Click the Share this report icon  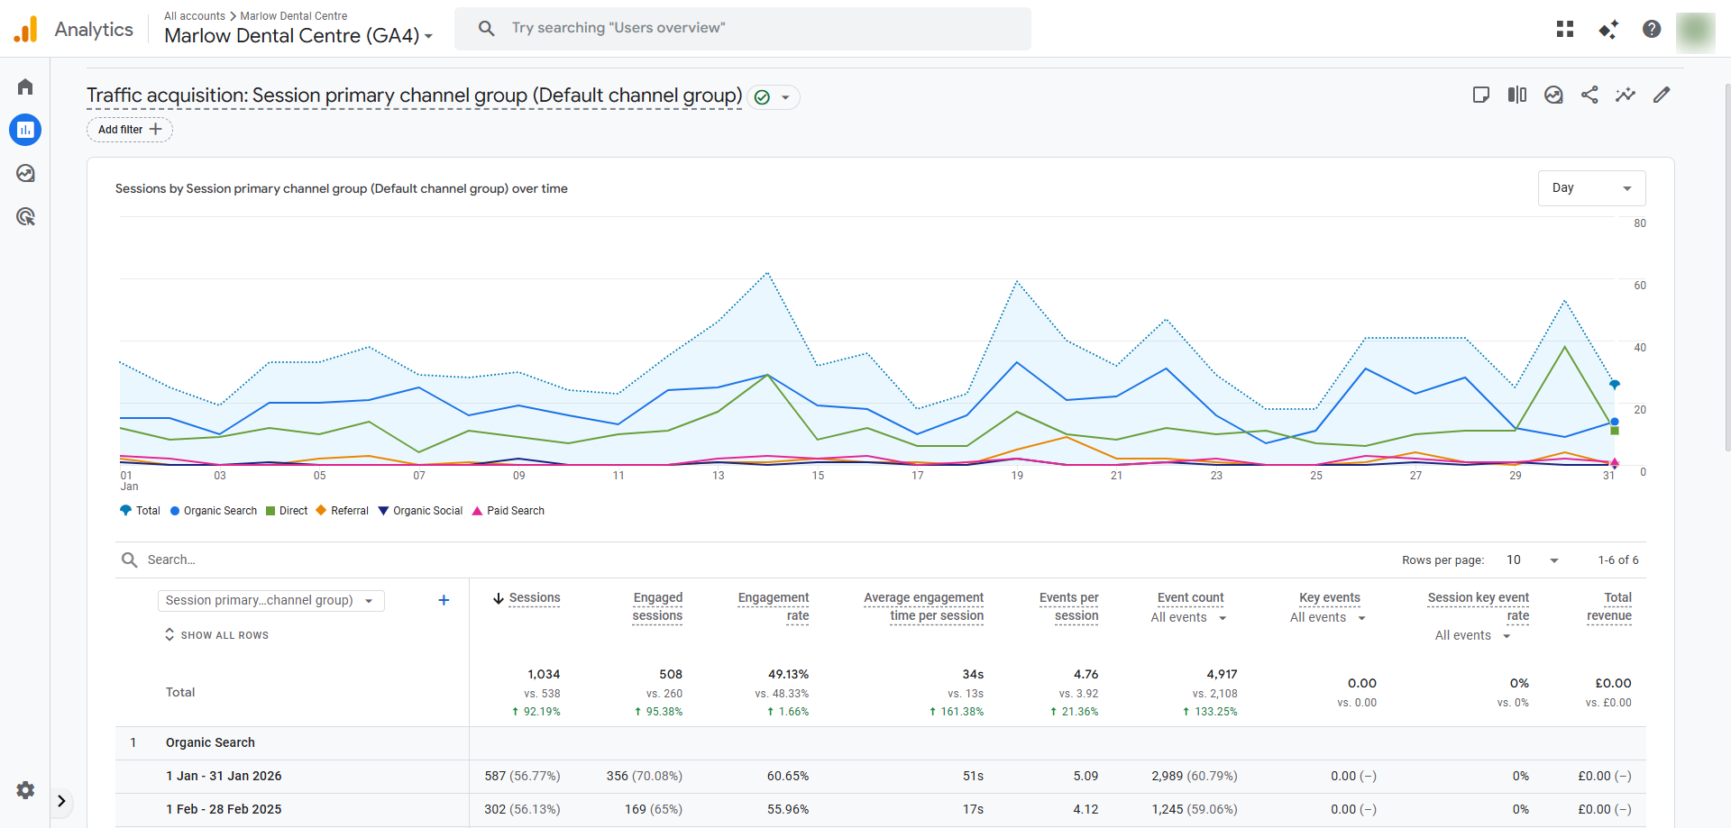[1589, 95]
